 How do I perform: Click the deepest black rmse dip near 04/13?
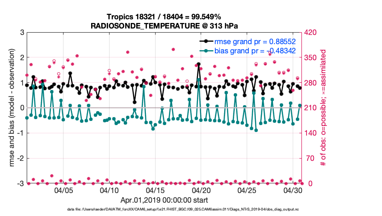(134, 102)
